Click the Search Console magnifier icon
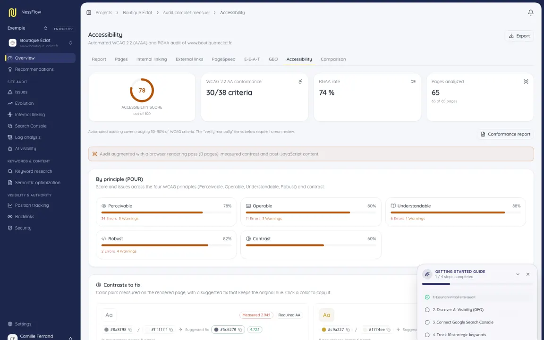The image size is (544, 340). (10, 126)
